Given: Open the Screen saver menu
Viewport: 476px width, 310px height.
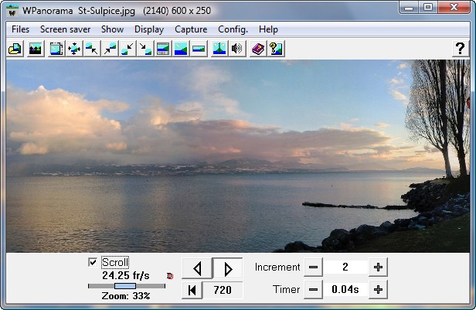Looking at the screenshot, I should point(65,29).
